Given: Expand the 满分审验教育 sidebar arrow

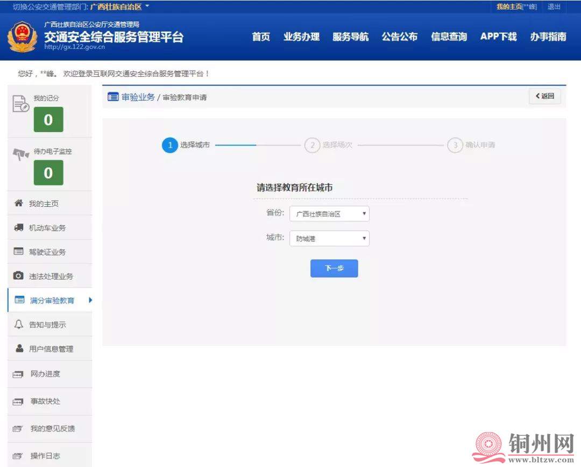Looking at the screenshot, I should 90,300.
